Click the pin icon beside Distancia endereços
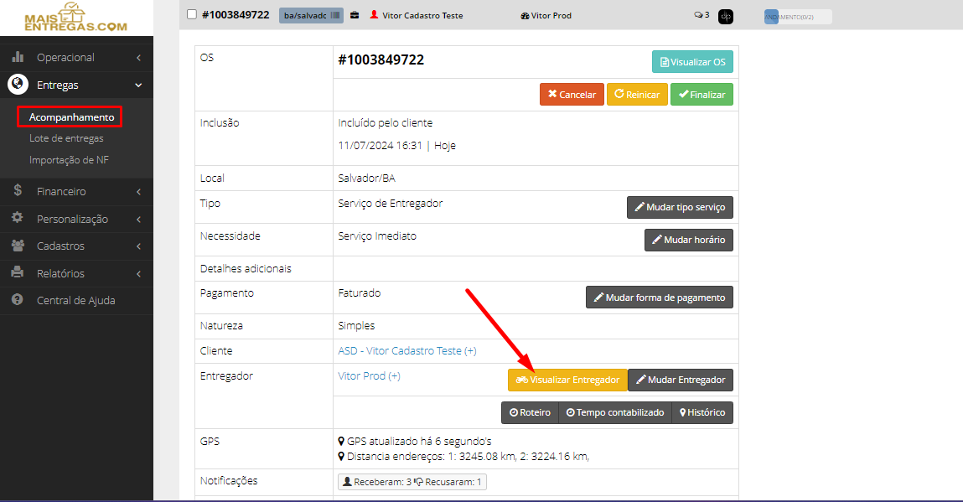This screenshot has width=963, height=502. 341,457
